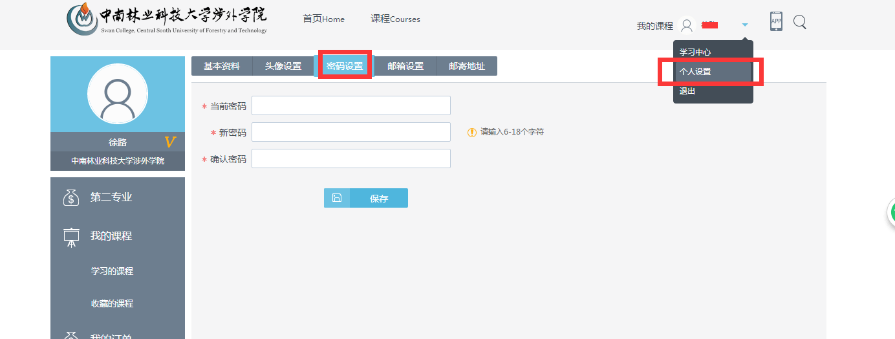Switch to the 基本资料 tab
Screen dimensions: 895x339
point(222,66)
